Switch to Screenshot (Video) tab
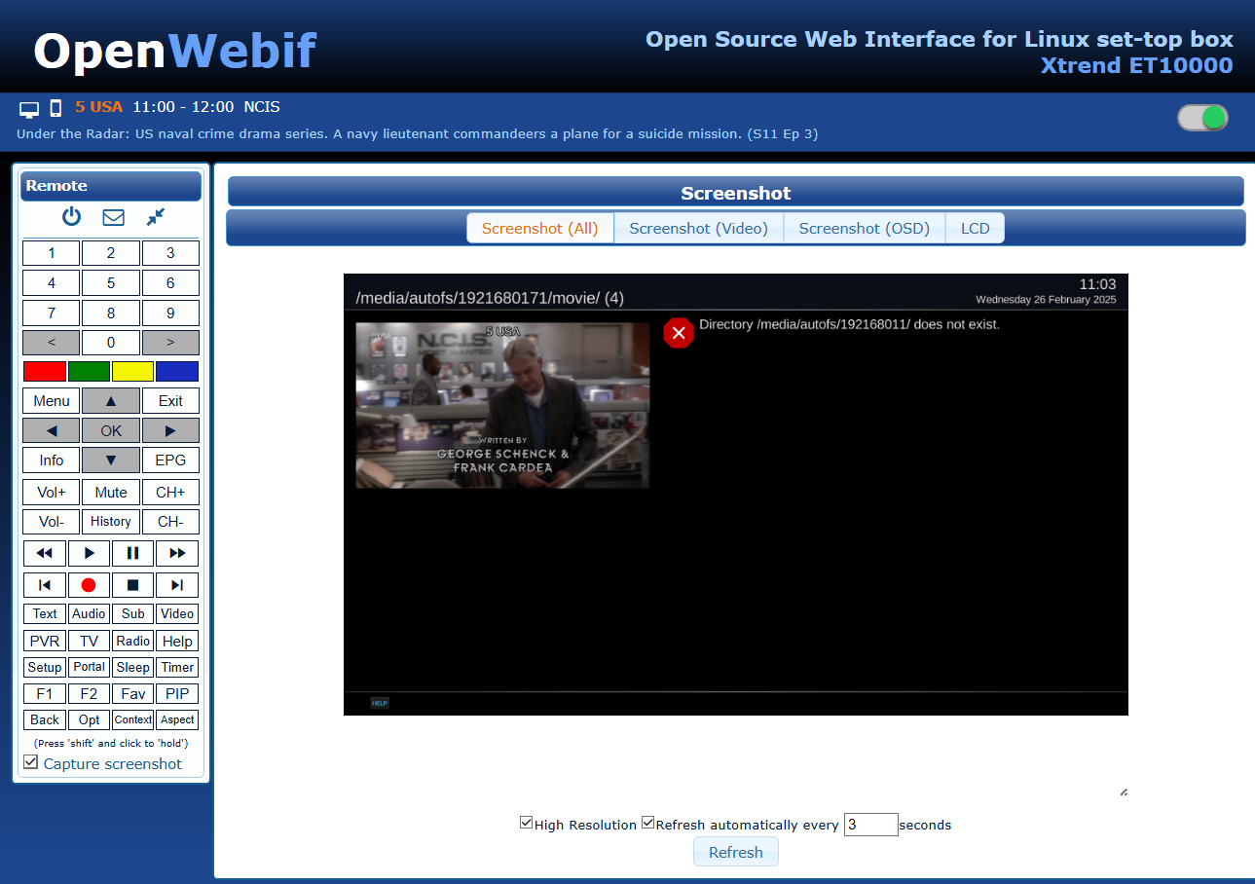Image resolution: width=1255 pixels, height=884 pixels. (x=699, y=228)
